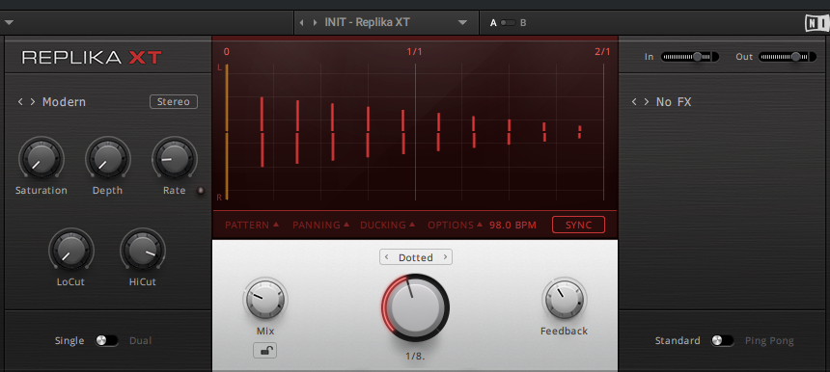The image size is (830, 372).
Task: Click the 1/8. delay time value
Action: tap(416, 357)
